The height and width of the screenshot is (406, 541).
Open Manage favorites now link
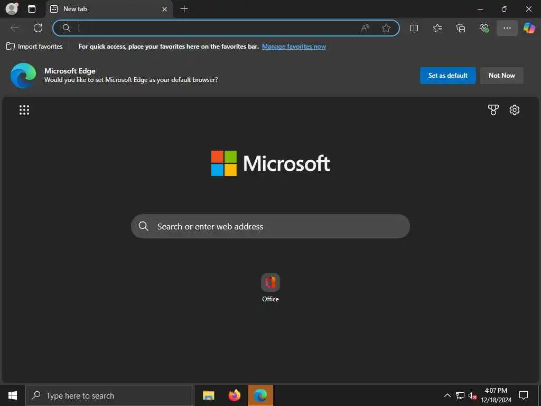click(x=294, y=47)
